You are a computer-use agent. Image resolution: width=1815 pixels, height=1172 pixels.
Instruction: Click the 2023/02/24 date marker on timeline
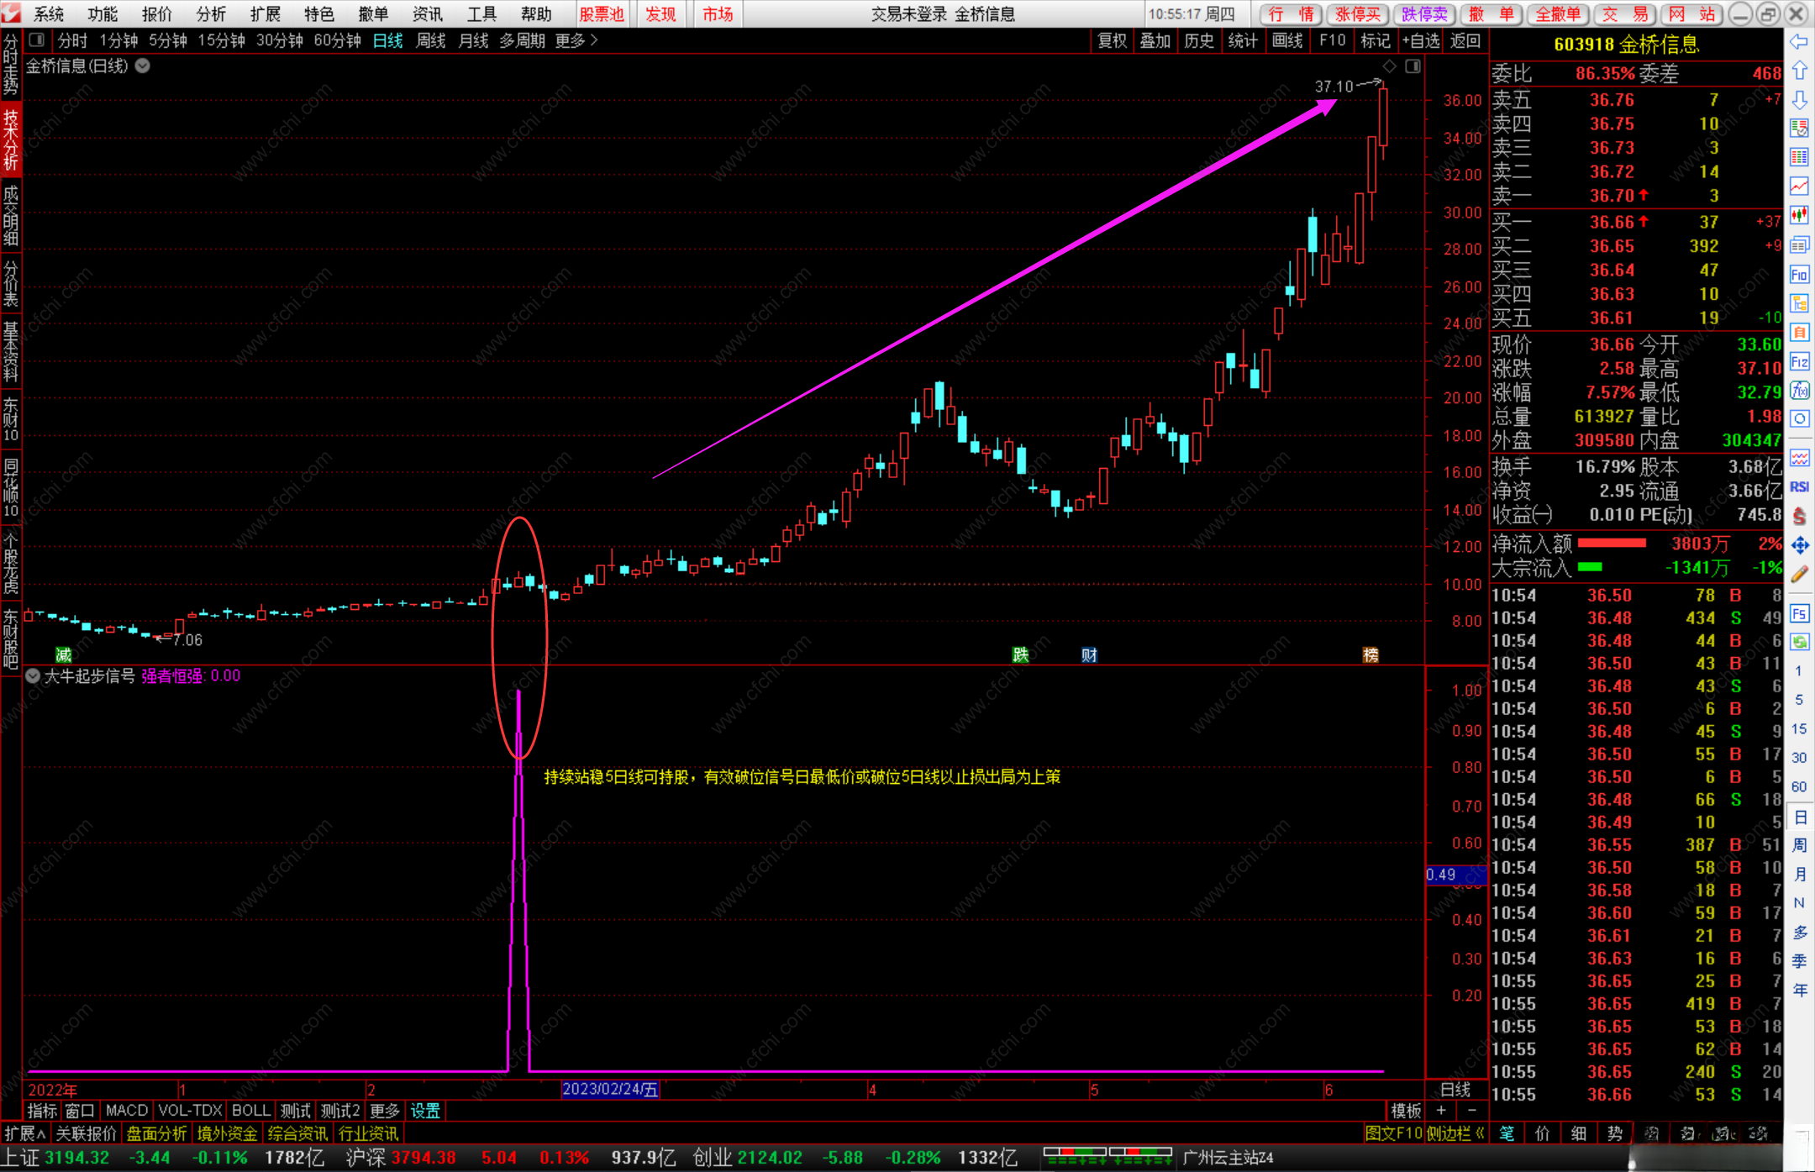pos(610,1090)
